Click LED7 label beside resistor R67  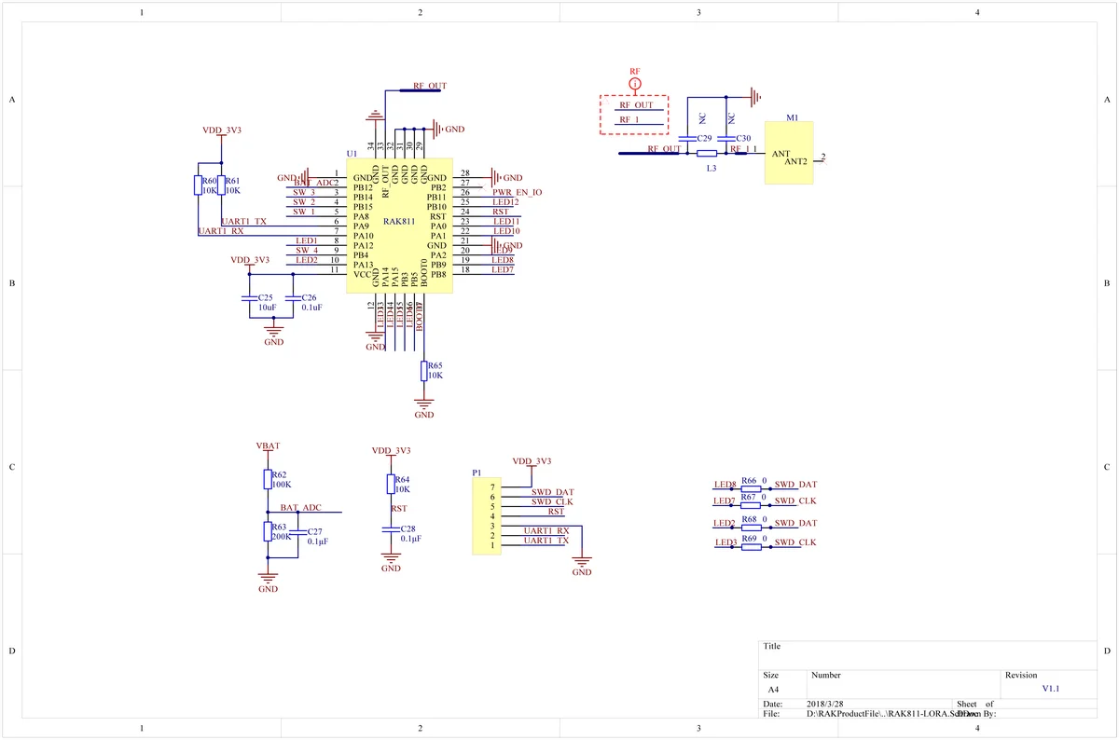725,501
